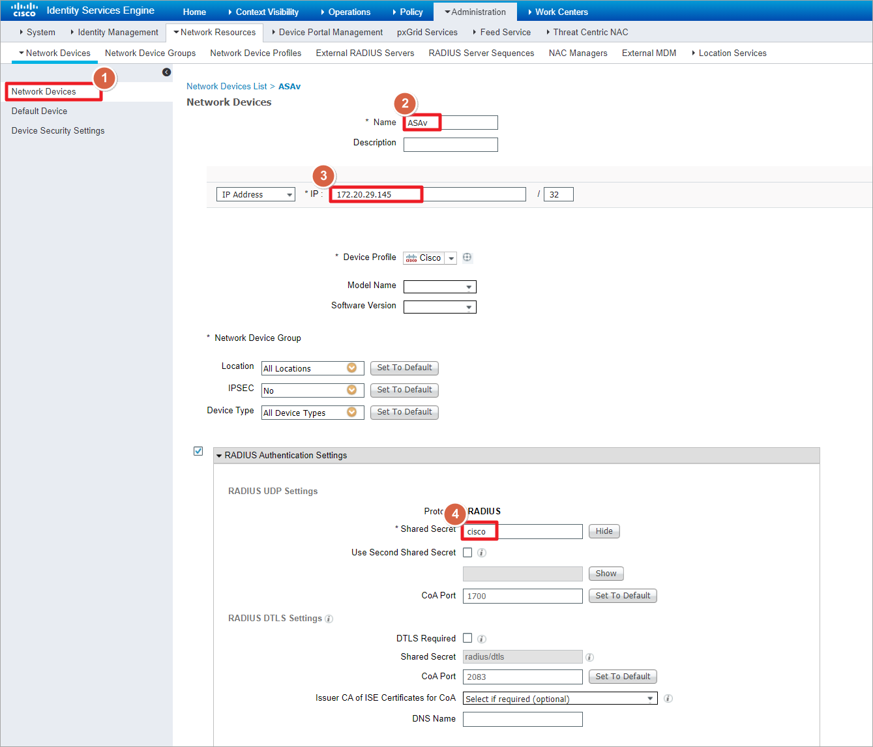Open the IPSEC dropdown

pos(313,390)
